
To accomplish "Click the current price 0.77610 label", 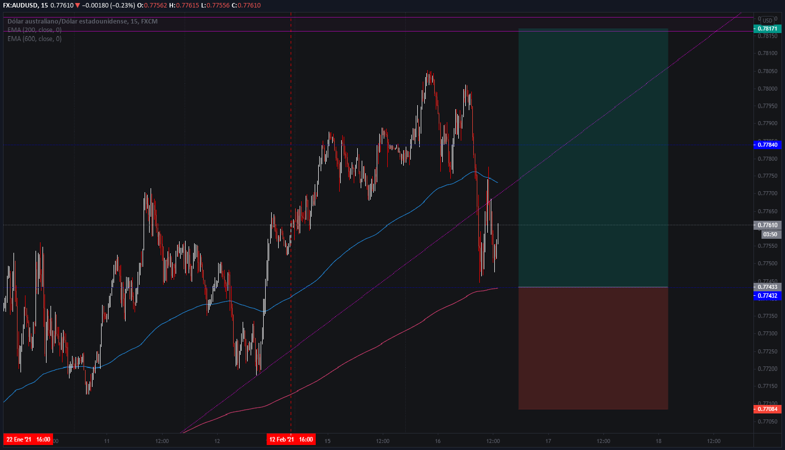I will pos(767,225).
